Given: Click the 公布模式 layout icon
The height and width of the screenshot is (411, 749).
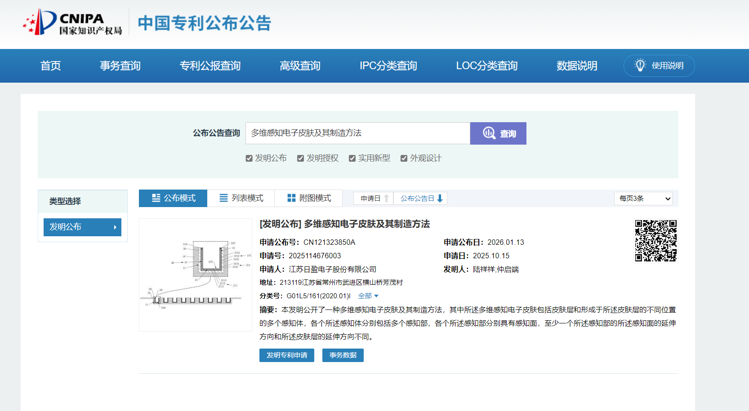Looking at the screenshot, I should pos(156,198).
